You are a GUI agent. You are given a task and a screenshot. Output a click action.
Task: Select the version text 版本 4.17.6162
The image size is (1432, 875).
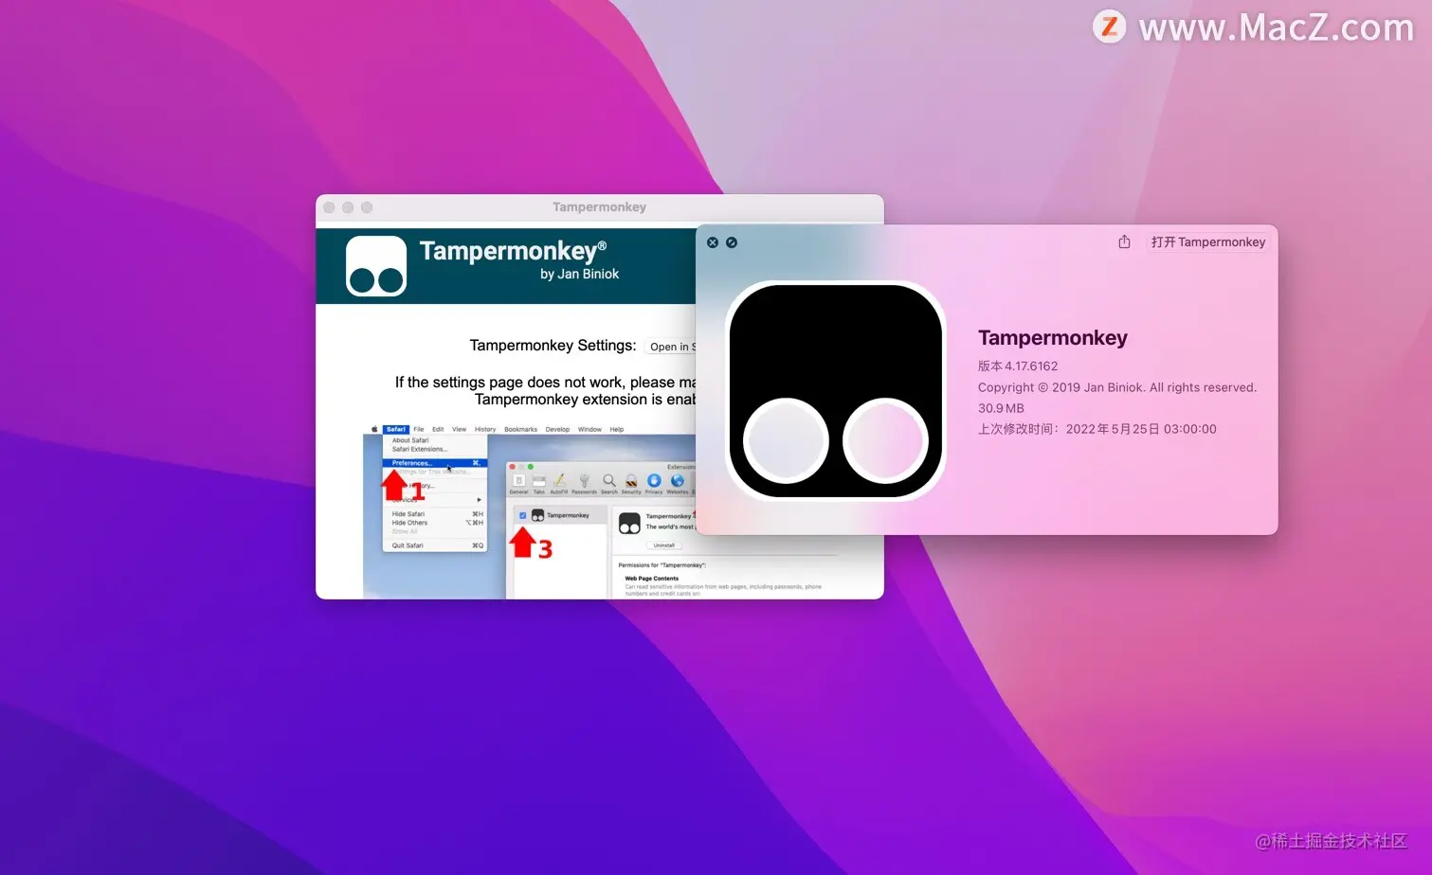tap(1018, 366)
